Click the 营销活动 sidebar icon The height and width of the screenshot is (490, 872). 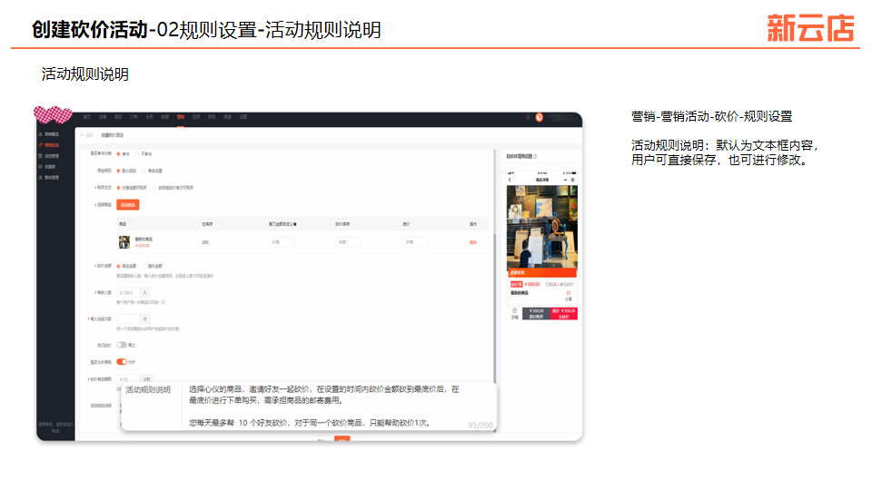click(x=41, y=145)
